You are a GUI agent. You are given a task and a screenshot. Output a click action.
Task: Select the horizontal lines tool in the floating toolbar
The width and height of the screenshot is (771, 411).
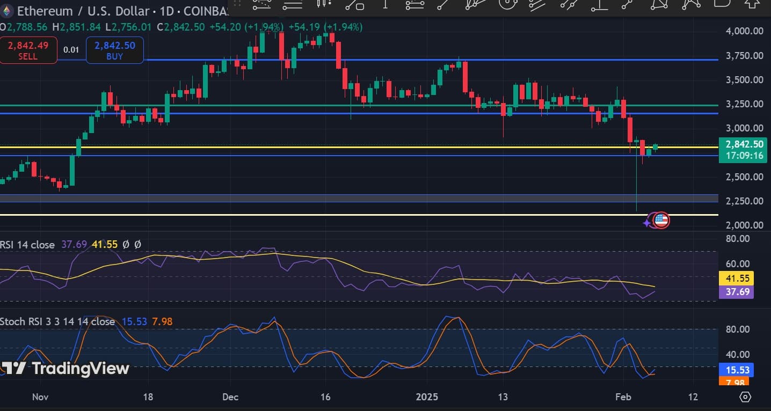293,4
